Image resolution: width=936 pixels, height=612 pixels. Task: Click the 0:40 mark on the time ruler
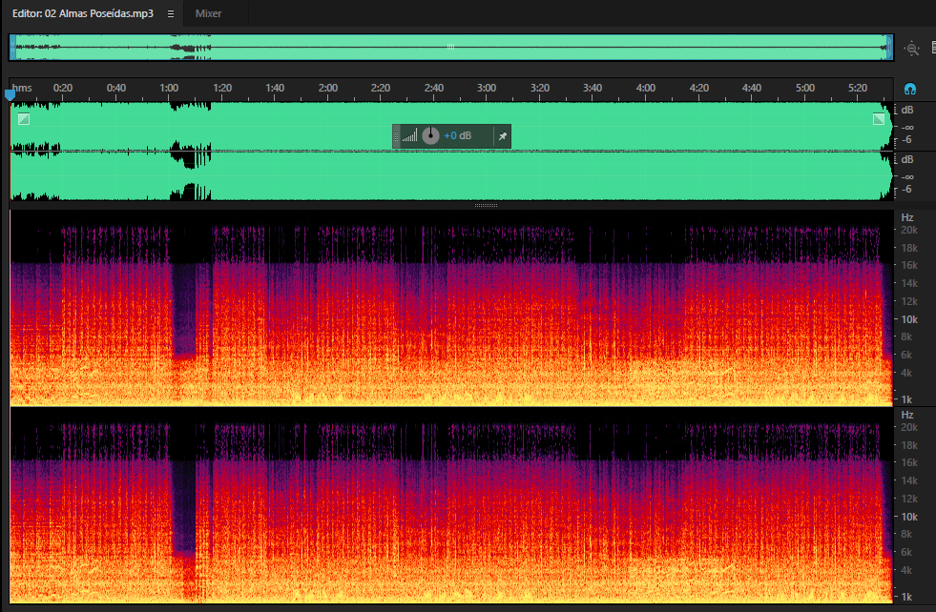(115, 88)
